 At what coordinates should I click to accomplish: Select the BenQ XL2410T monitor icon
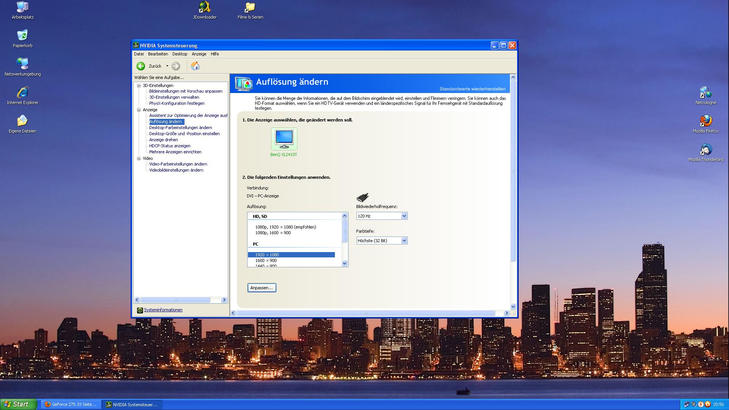284,139
